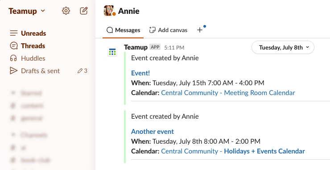Open the Teamup workspace dropdown menu
Image resolution: width=330 pixels, height=170 pixels.
pyautogui.click(x=27, y=11)
